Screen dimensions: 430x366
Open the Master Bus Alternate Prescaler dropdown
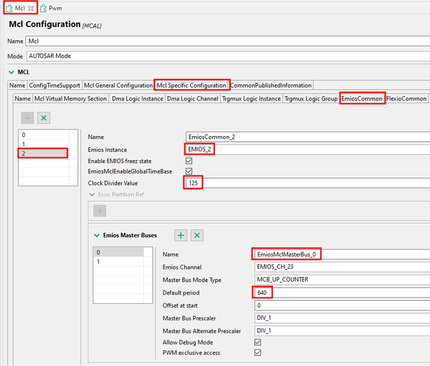pyautogui.click(x=342, y=331)
